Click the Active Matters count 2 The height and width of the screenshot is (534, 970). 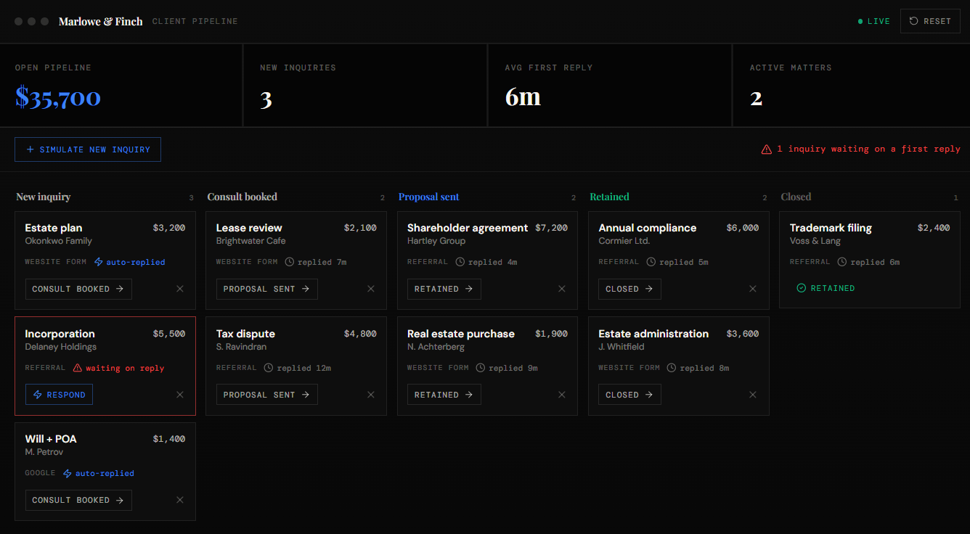[x=756, y=98]
